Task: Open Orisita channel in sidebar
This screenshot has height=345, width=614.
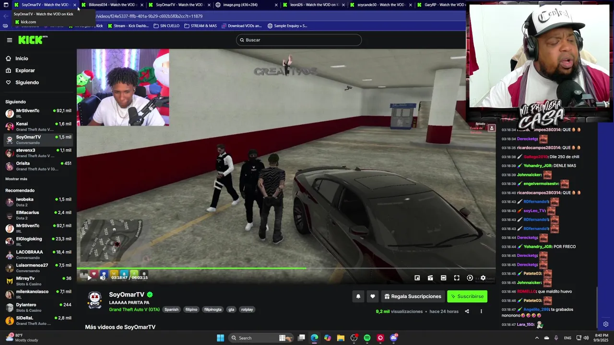Action: click(38, 166)
